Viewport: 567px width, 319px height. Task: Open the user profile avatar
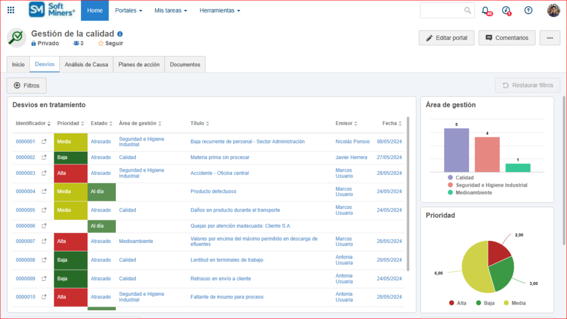coord(554,10)
